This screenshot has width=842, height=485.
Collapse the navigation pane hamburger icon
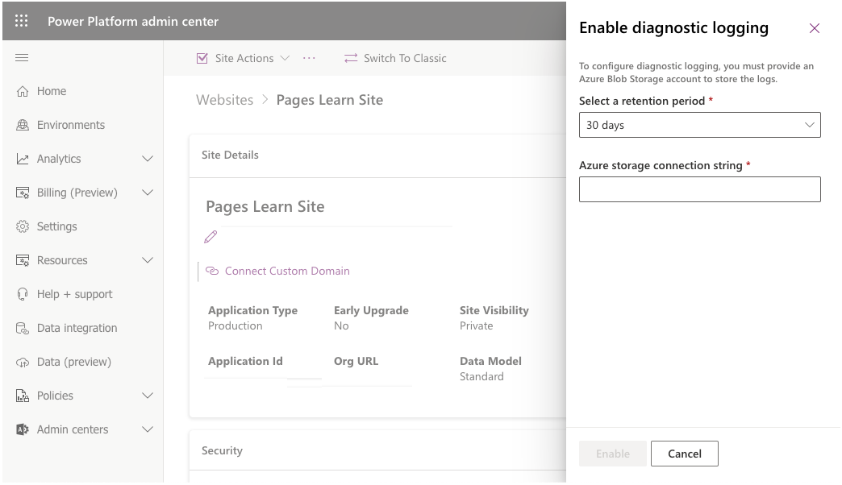tap(22, 57)
